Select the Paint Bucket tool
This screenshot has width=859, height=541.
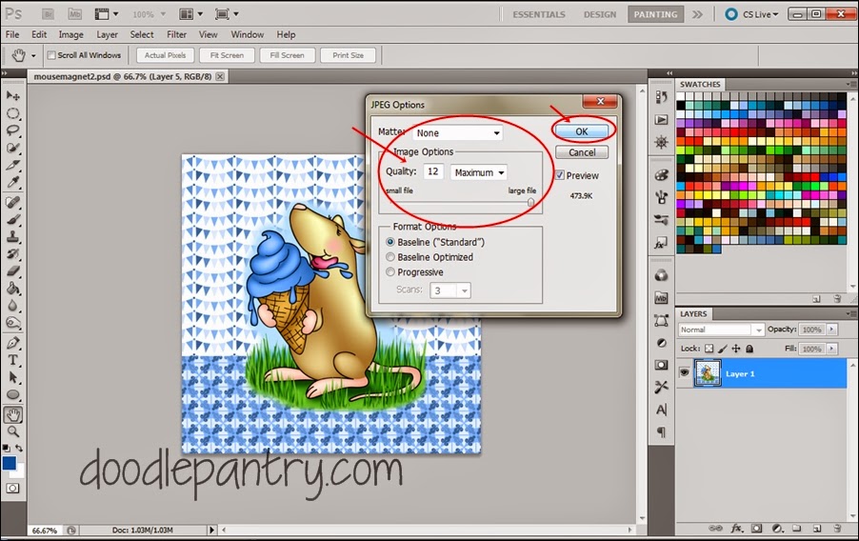12,289
